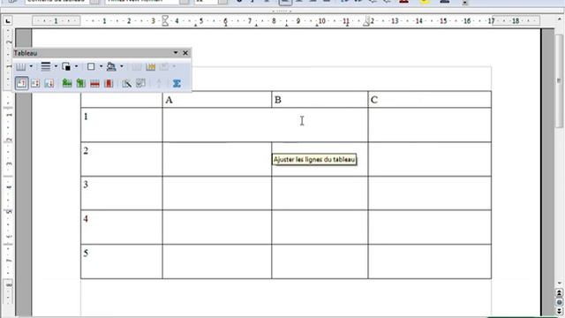Viewport: 565px width, 318px height.
Task: Click the Navigation round button
Action: [x=559, y=302]
